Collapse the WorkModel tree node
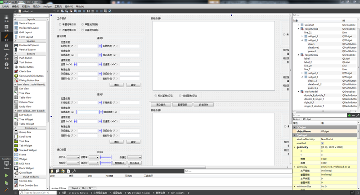360x195 pixels. pyautogui.click(x=298, y=92)
